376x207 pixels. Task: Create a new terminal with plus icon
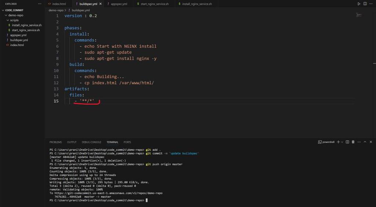pyautogui.click(x=338, y=142)
